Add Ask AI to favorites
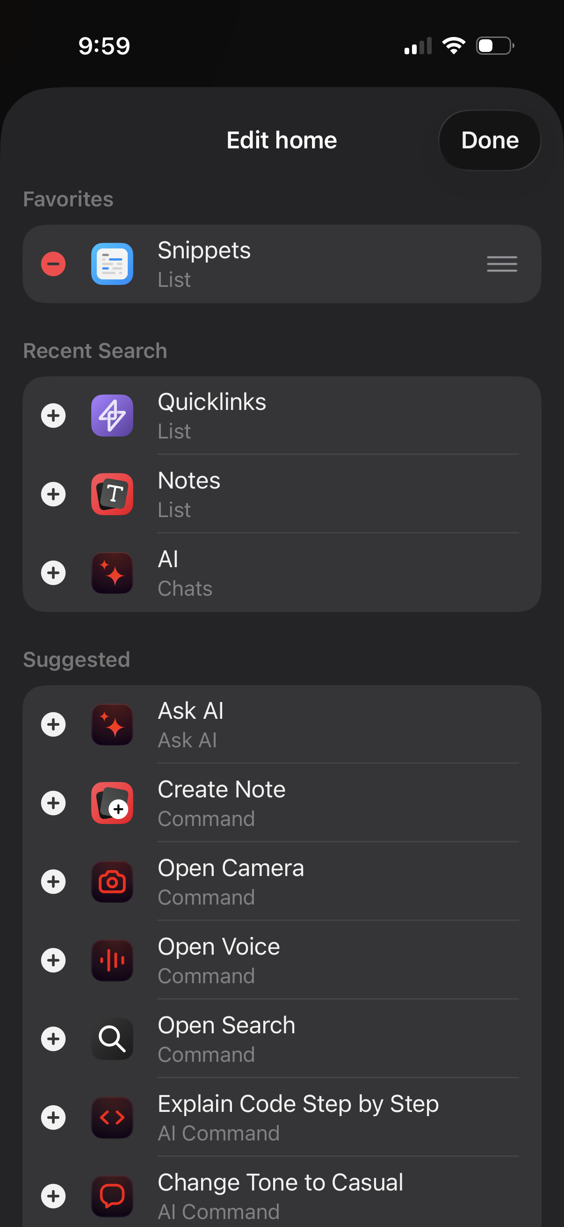The width and height of the screenshot is (564, 1227). pos(53,724)
